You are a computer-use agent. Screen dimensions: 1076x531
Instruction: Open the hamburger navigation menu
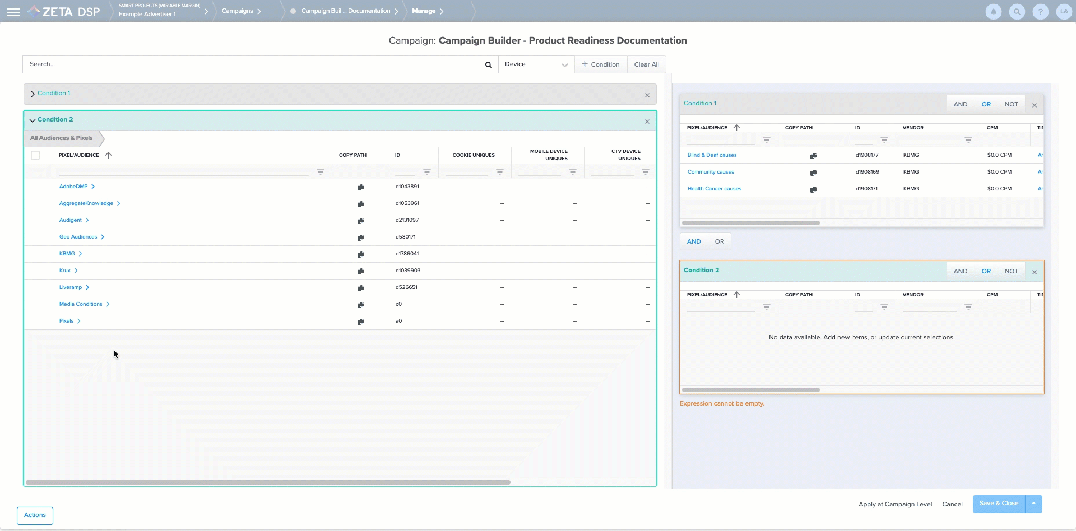pyautogui.click(x=13, y=12)
